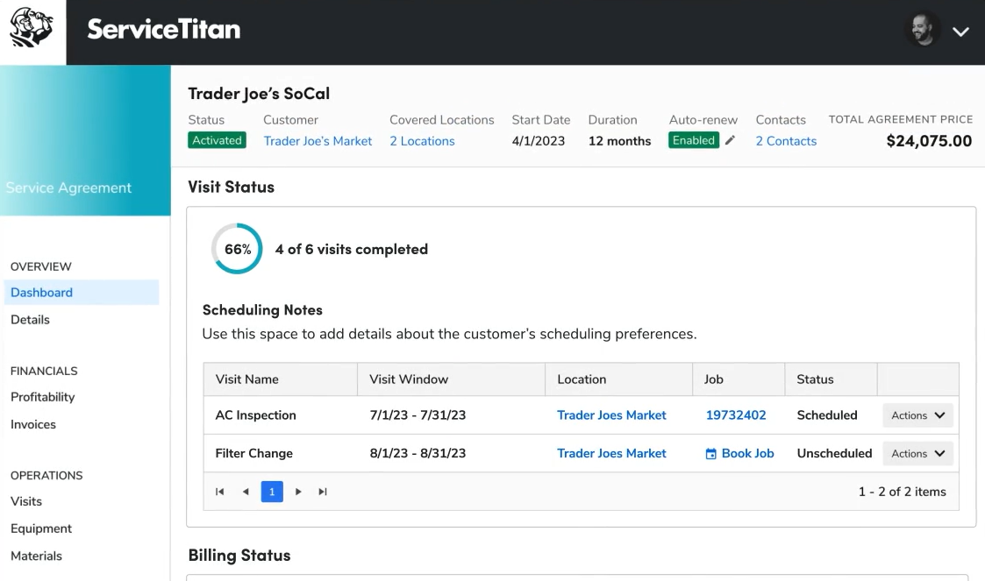Select Profitability in the sidebar
The image size is (985, 581).
click(42, 397)
